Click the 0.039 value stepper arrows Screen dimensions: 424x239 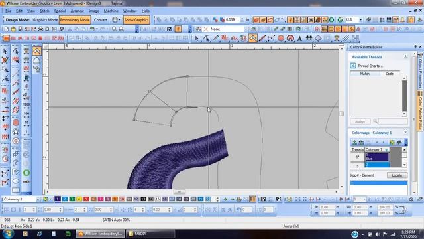point(242,20)
